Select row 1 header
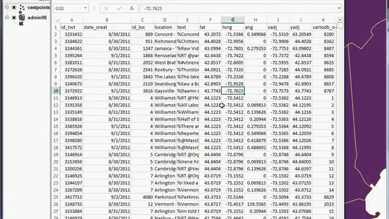 pos(56,27)
